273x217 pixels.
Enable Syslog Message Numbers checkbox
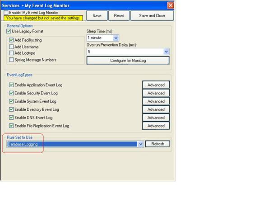[11, 60]
